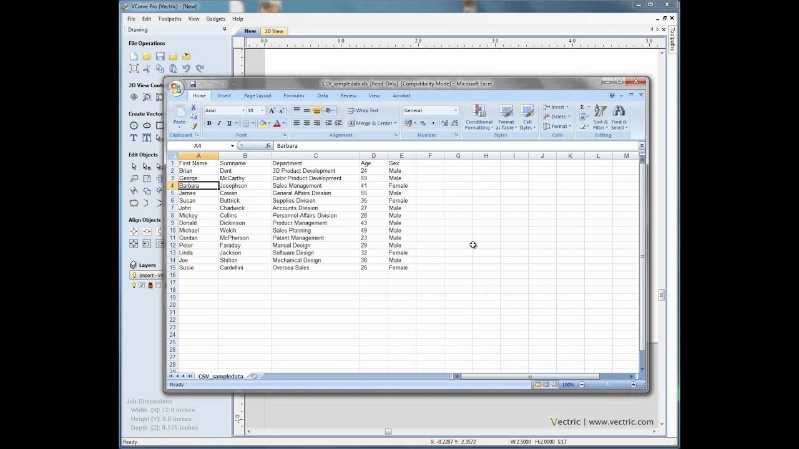This screenshot has width=799, height=449.
Task: Open VCarve Toolpaths menu
Action: [x=170, y=19]
